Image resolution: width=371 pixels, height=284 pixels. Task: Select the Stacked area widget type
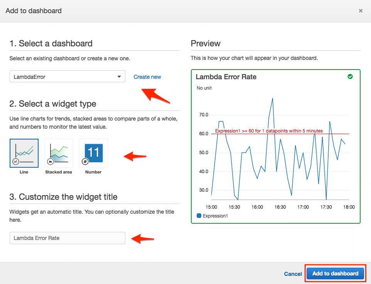(x=59, y=153)
